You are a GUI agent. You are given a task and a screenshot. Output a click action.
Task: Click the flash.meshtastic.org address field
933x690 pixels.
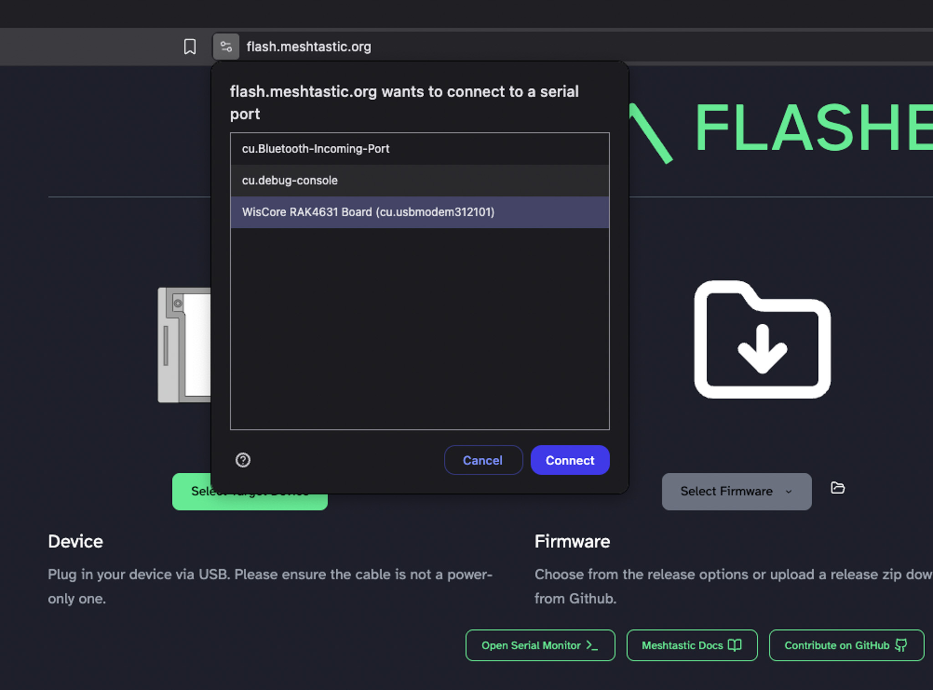point(309,46)
